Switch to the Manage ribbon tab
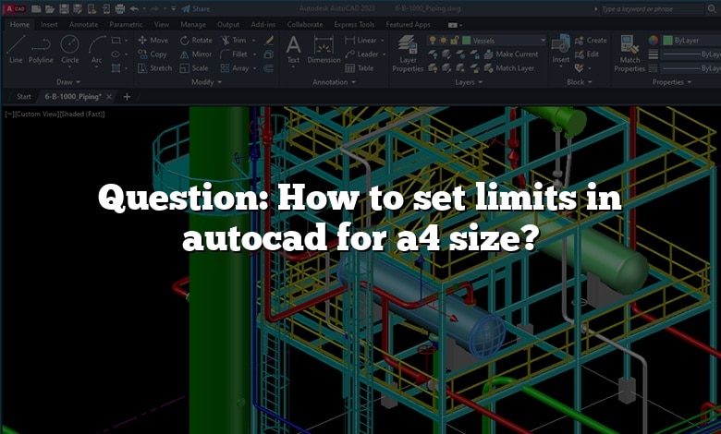This screenshot has height=434, width=721. coord(193,24)
